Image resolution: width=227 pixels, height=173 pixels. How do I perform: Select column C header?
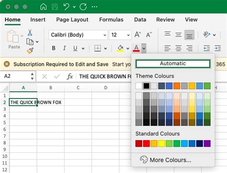(x=78, y=87)
